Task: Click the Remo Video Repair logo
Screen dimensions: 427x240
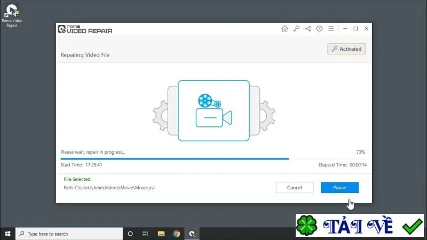Action: [x=85, y=29]
